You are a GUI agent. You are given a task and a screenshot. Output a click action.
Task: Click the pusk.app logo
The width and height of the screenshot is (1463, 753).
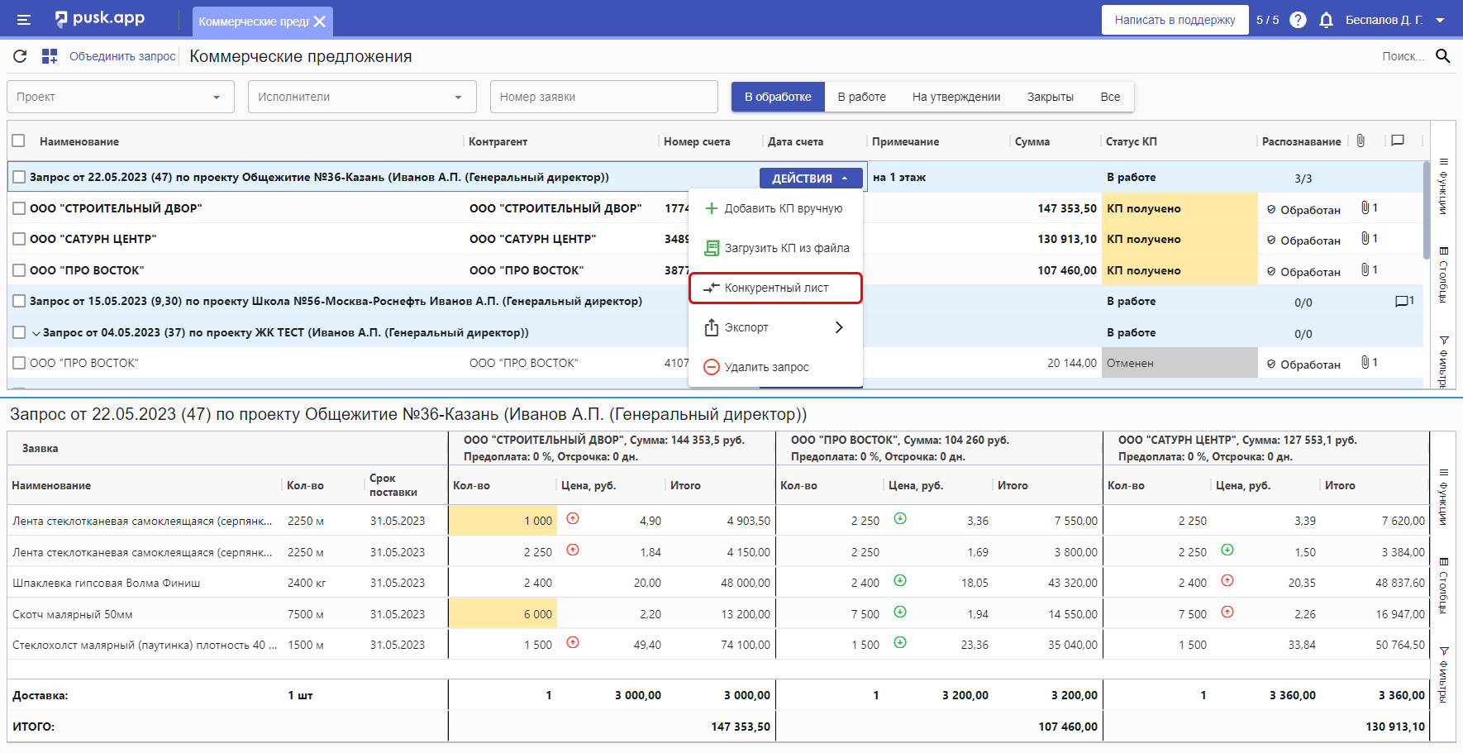coord(99,18)
